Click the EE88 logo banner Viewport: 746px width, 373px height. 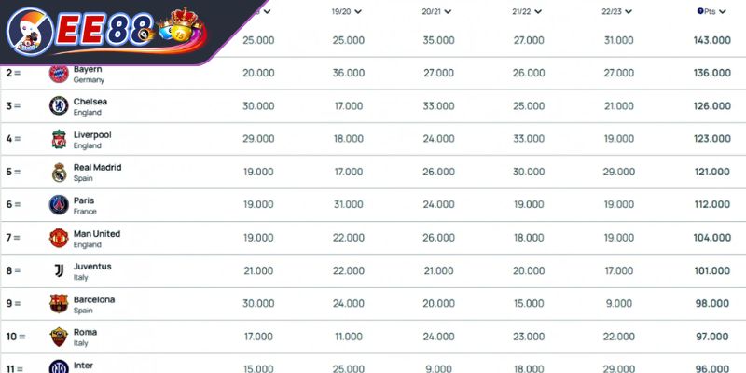click(106, 32)
